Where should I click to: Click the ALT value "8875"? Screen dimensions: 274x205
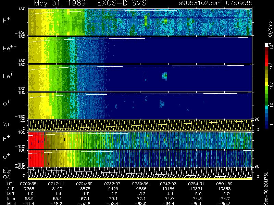coord(85,189)
